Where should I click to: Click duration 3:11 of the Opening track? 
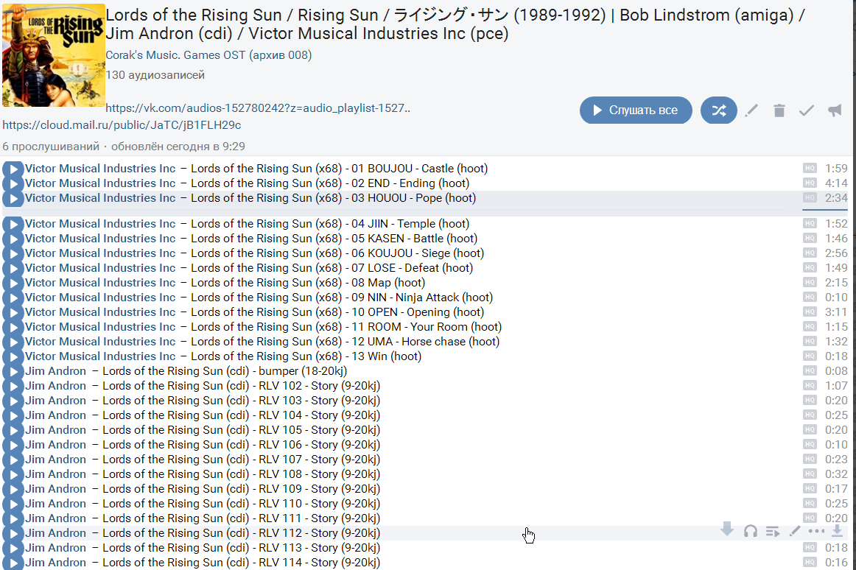pos(836,312)
